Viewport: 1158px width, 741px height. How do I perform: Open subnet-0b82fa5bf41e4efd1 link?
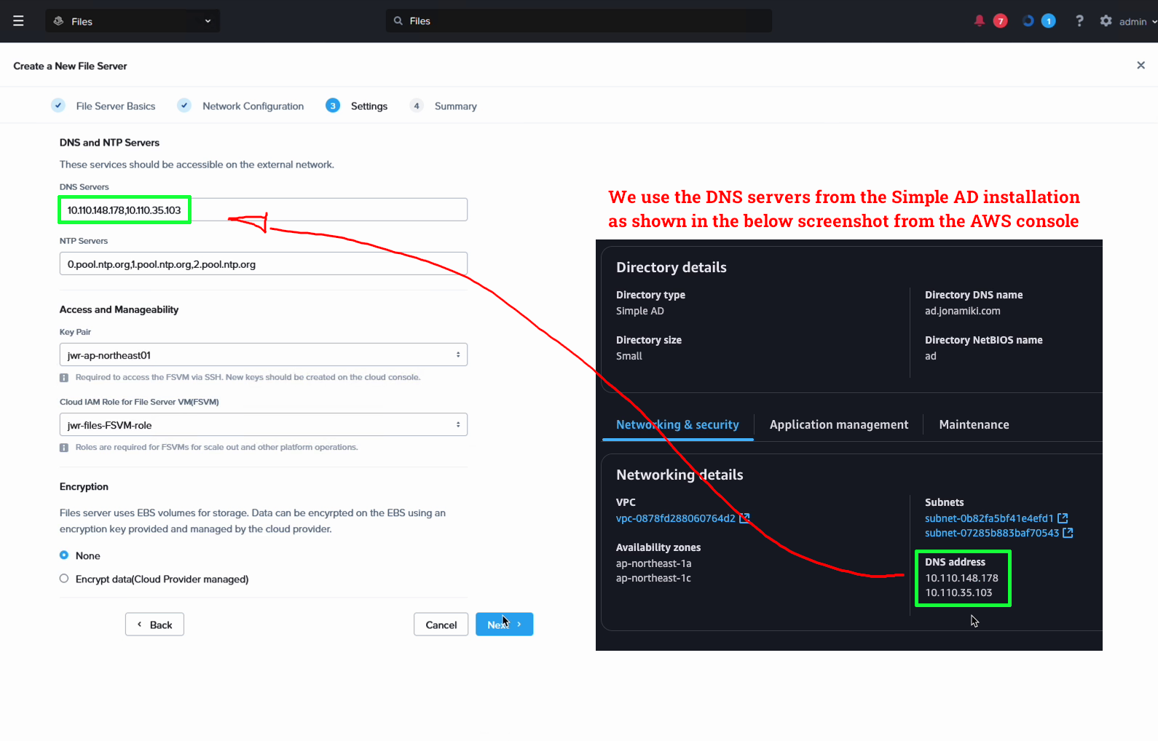(989, 518)
